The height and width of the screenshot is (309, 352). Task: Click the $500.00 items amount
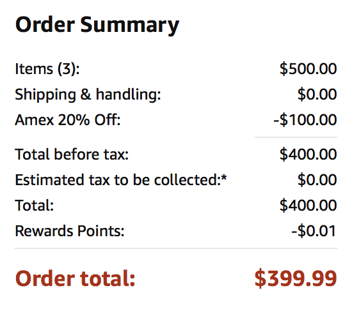[x=308, y=68]
